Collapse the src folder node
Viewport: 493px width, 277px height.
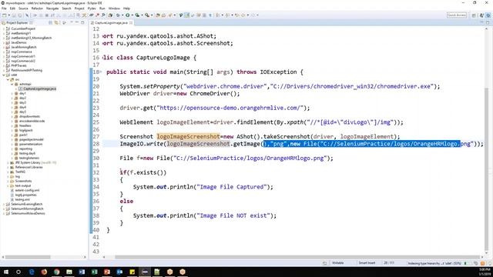coord(8,79)
